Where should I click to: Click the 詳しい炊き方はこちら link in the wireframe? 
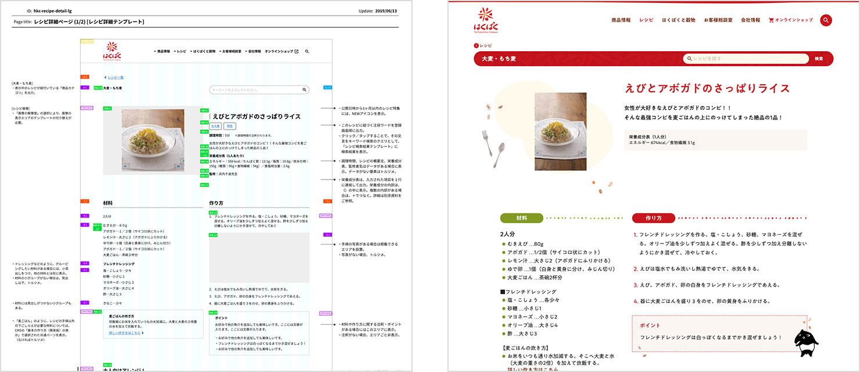(x=126, y=333)
